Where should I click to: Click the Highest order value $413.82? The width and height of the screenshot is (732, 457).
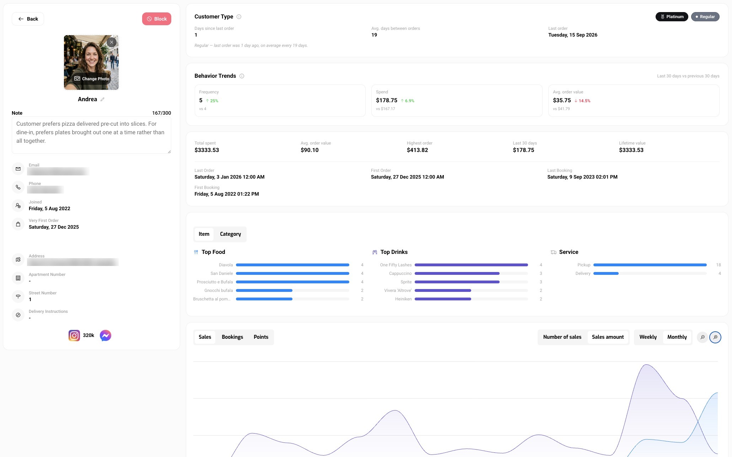pyautogui.click(x=417, y=150)
